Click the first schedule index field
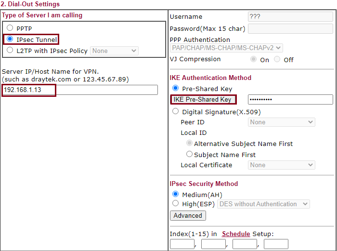 [182, 244]
